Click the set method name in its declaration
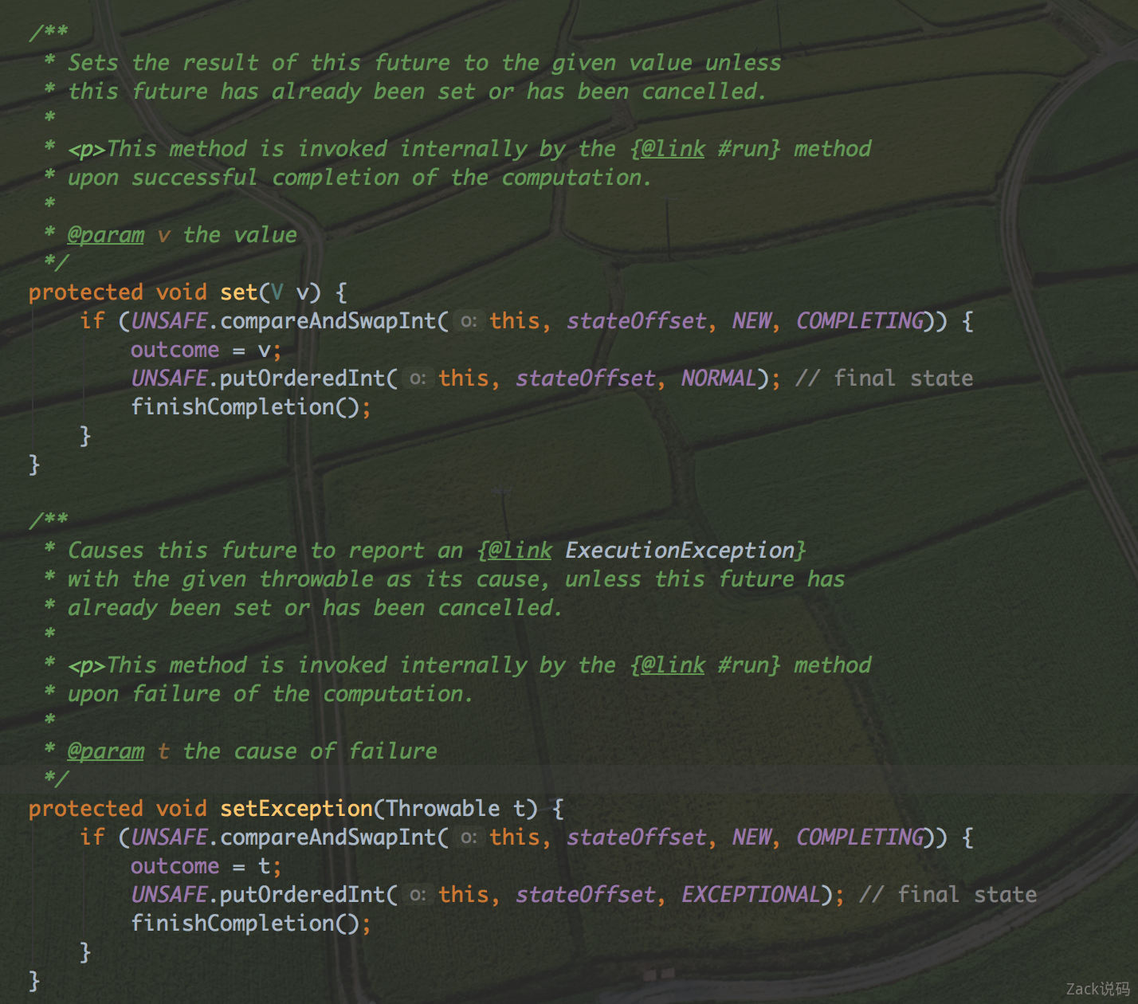 238,292
